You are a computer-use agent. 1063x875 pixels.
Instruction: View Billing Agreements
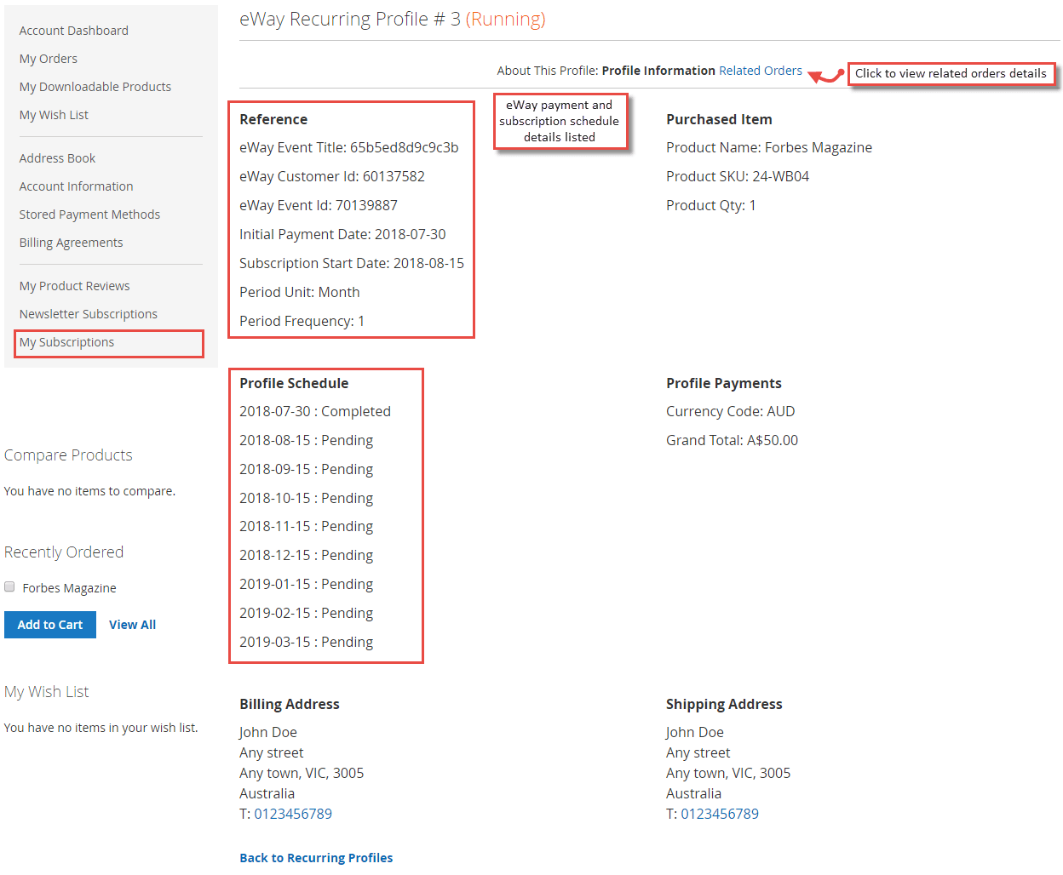71,242
